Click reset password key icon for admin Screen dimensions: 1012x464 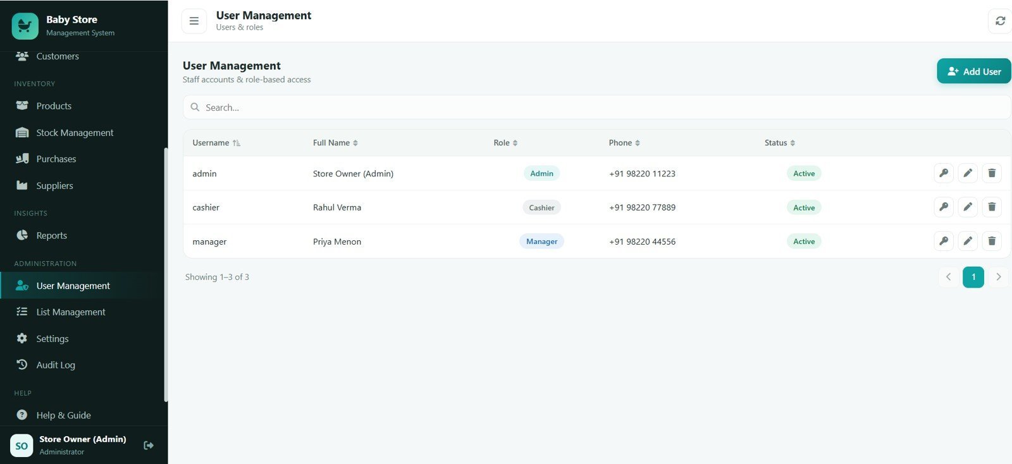[x=944, y=173]
